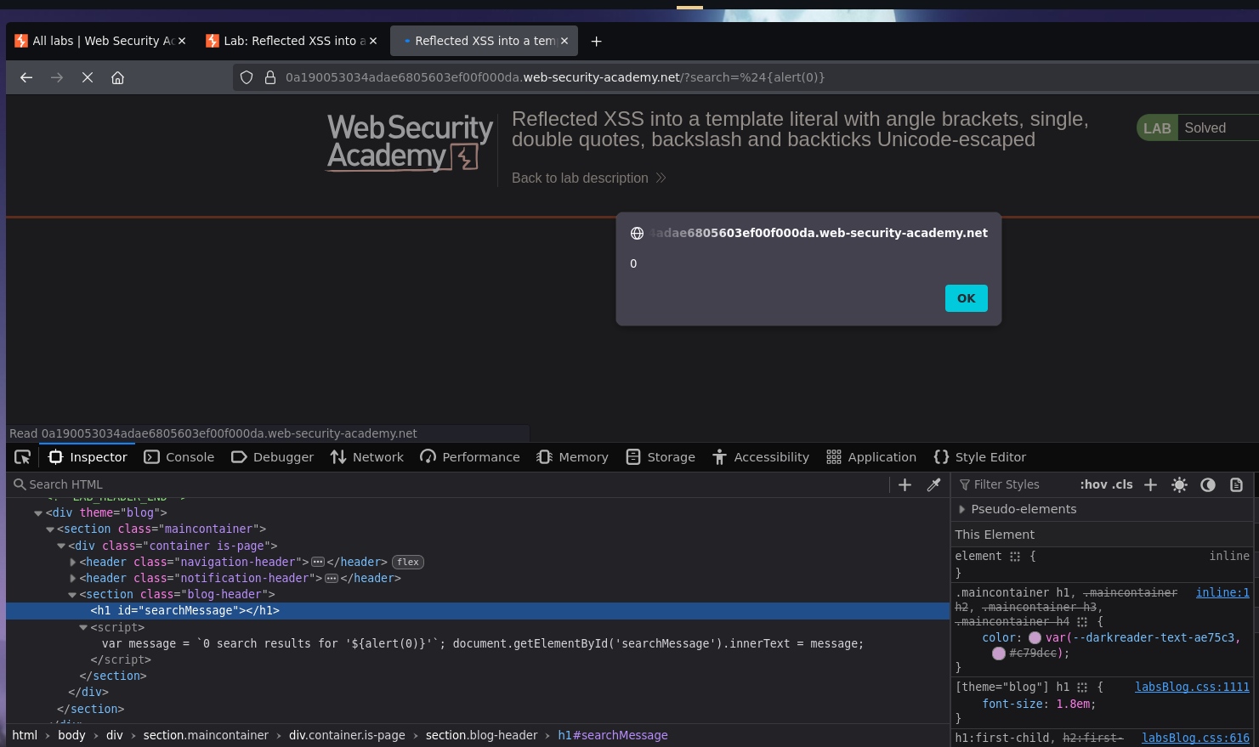Image resolution: width=1259 pixels, height=747 pixels.
Task: Close the All labs tab
Action: (182, 41)
